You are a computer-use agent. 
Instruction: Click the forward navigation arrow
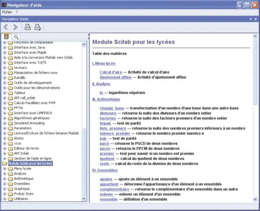(x=15, y=27)
